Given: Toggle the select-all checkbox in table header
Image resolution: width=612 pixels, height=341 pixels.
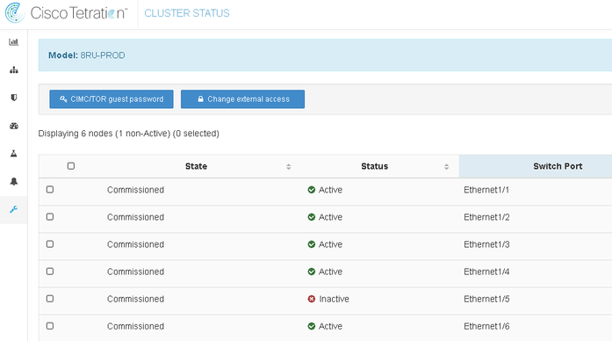Looking at the screenshot, I should [x=71, y=166].
